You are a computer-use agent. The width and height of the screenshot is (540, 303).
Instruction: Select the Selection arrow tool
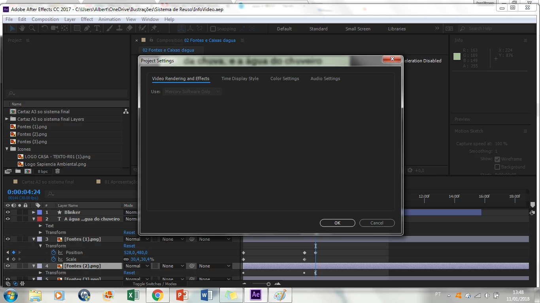(12, 28)
